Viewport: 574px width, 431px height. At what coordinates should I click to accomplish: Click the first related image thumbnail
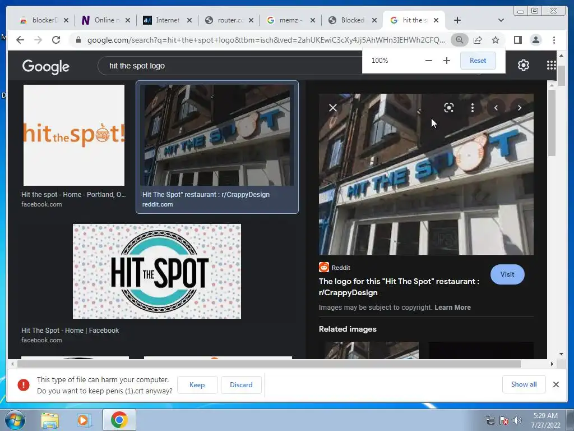click(372, 350)
